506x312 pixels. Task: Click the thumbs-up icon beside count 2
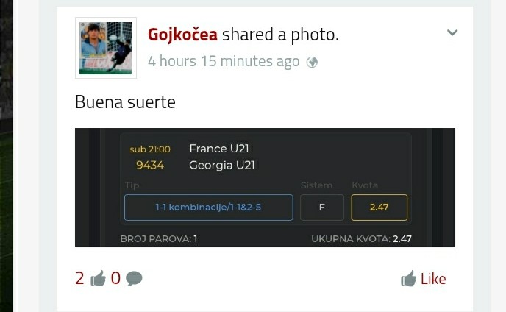click(98, 278)
